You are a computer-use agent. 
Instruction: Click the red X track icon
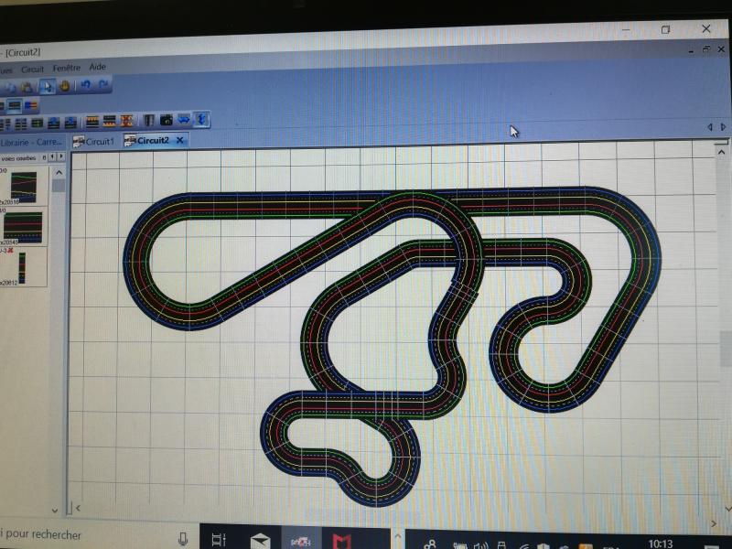(x=126, y=121)
